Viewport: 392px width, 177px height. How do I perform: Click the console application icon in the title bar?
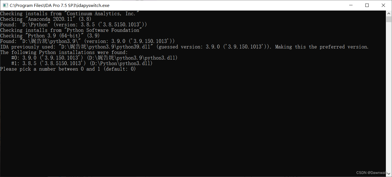(x=5, y=5)
